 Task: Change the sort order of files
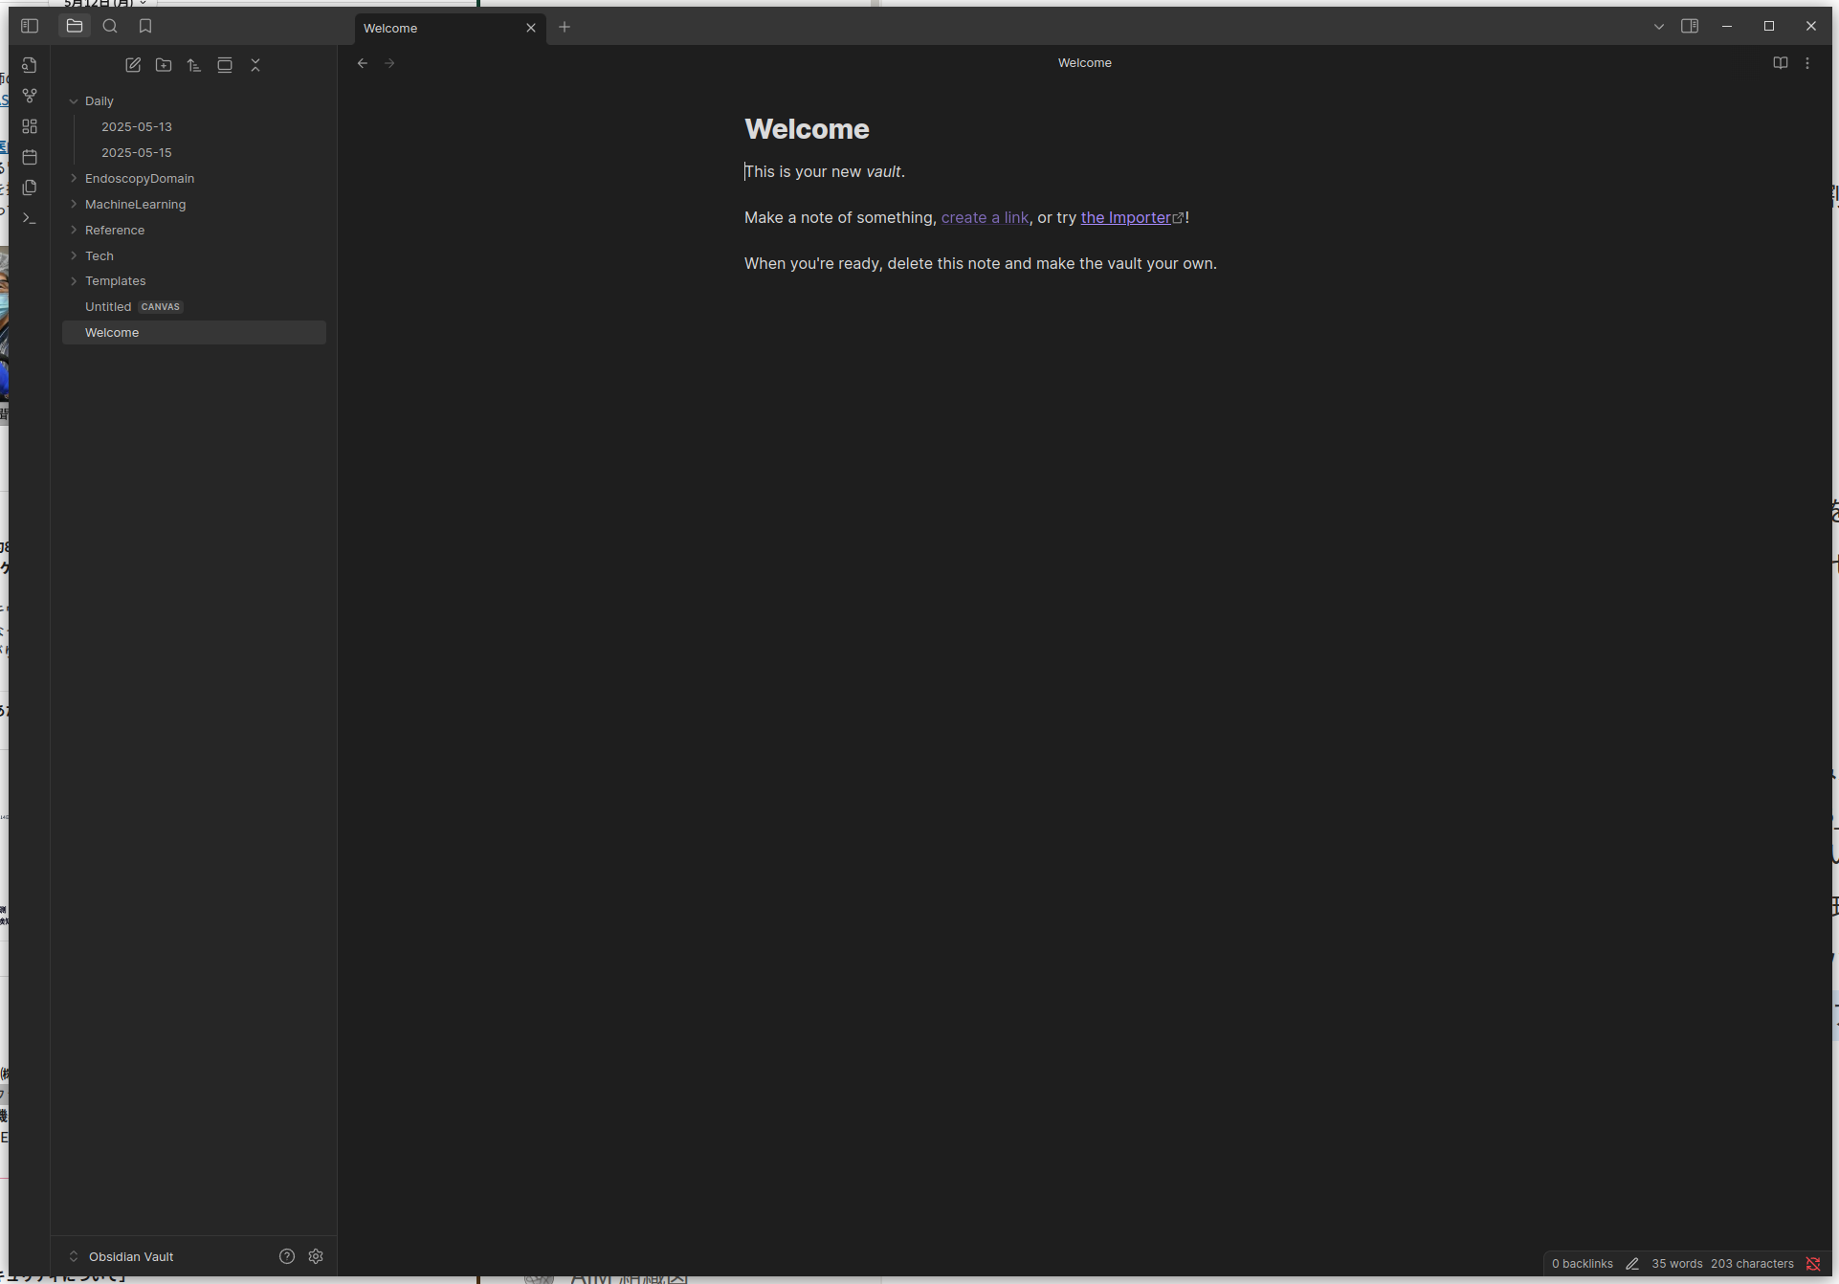[194, 65]
